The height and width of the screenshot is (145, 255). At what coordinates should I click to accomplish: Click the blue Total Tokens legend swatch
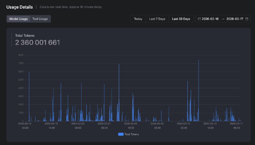point(121,134)
